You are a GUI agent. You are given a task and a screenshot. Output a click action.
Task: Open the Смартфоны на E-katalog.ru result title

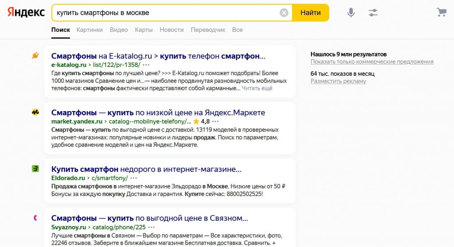click(158, 56)
